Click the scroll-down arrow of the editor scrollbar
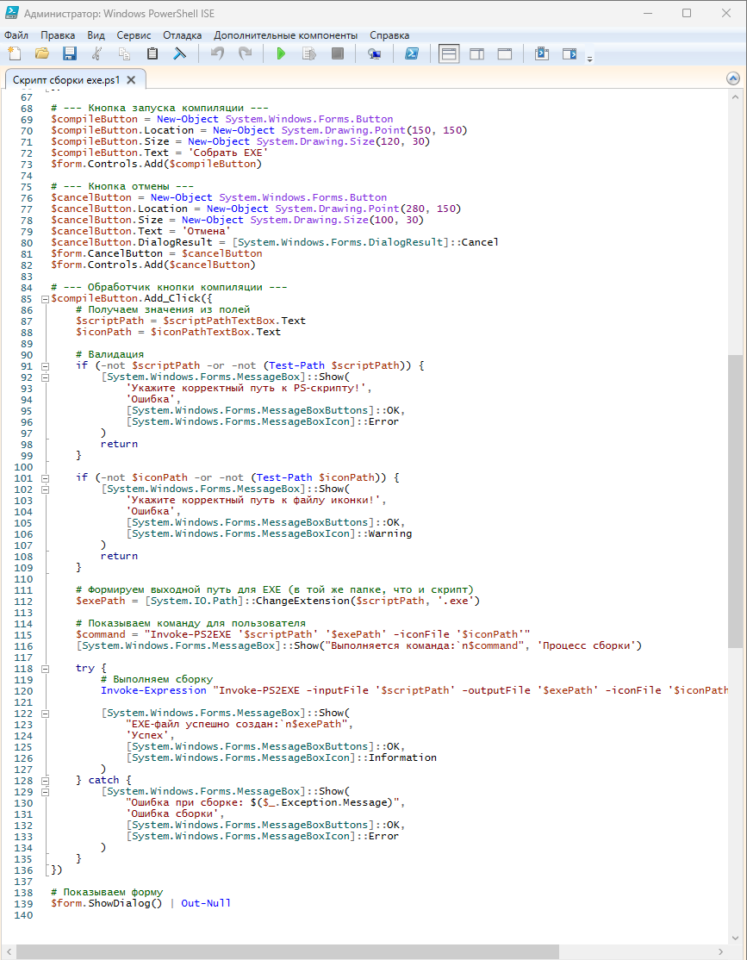Viewport: 747px width, 960px height. (735, 938)
